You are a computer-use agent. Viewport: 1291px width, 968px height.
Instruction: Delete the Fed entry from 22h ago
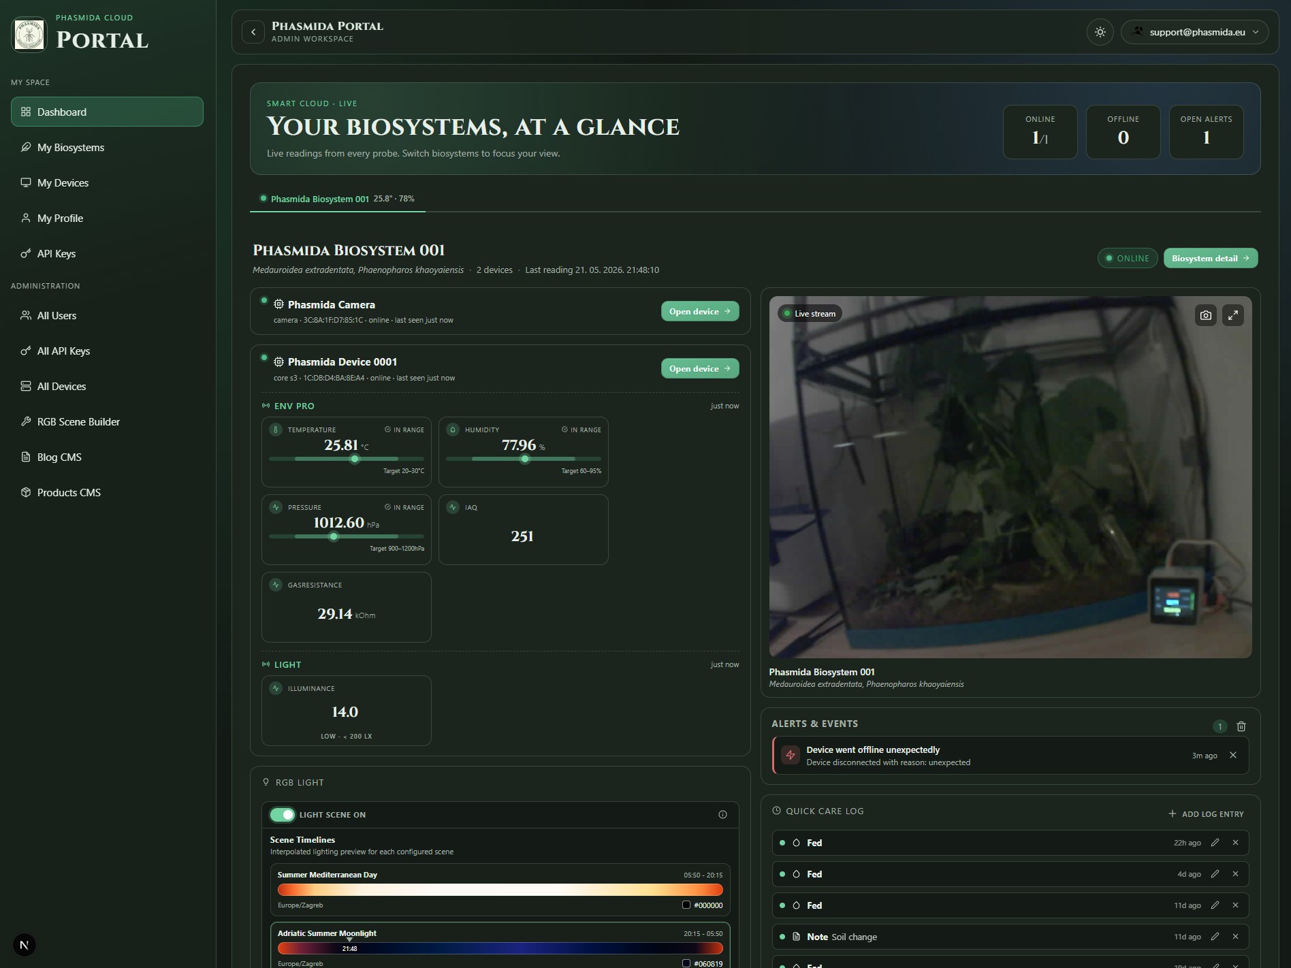click(x=1236, y=843)
